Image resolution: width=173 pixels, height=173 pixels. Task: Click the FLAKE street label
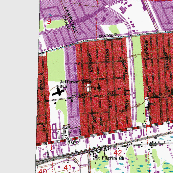(x=125, y=68)
